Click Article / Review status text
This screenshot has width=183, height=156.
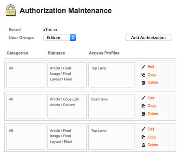click(x=62, y=105)
